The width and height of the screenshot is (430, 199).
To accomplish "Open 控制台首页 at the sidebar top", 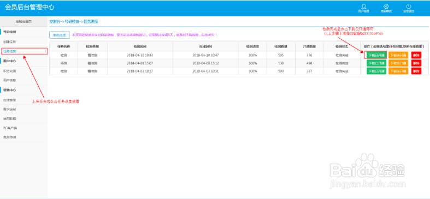I will click(x=23, y=21).
